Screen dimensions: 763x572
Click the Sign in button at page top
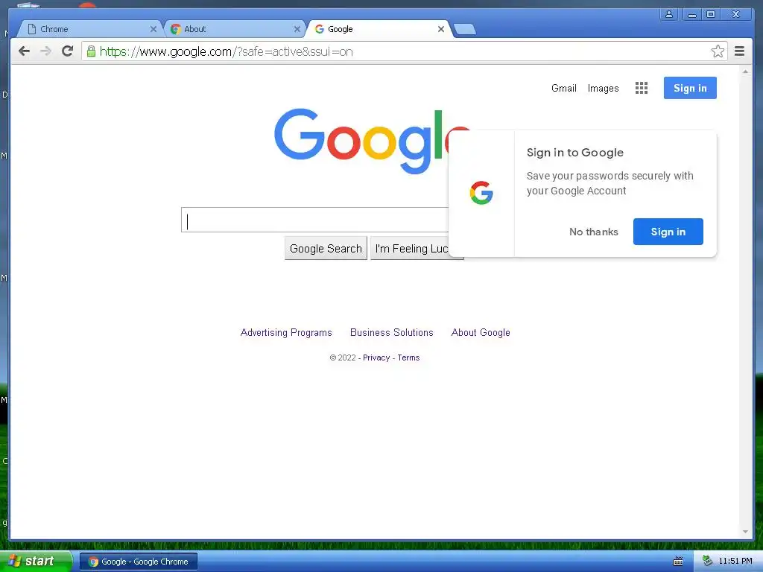(x=690, y=88)
